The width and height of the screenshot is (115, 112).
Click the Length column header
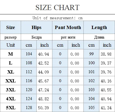coord(99,27)
